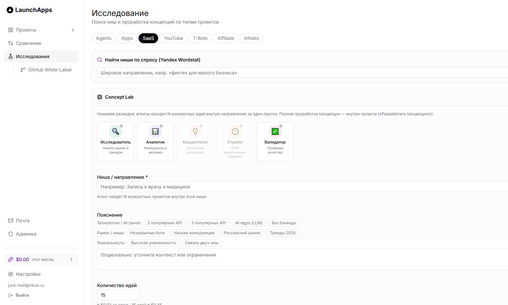The width and height of the screenshot is (508, 305).
Task: Switch to the Apps tab
Action: [127, 38]
